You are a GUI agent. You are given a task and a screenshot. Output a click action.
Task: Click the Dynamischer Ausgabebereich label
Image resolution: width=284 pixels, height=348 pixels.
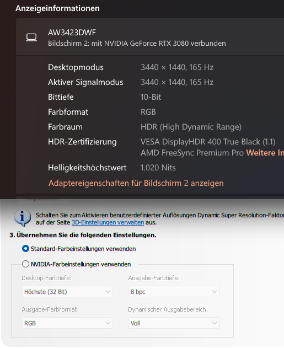[168, 309]
